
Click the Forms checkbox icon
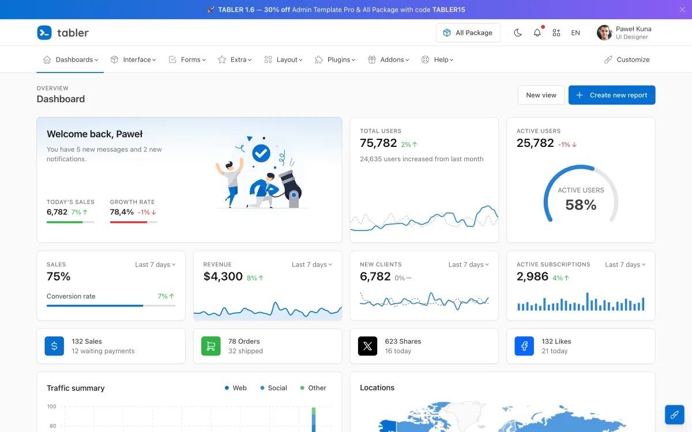(x=172, y=59)
